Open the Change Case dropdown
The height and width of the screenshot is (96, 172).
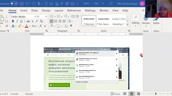(x=34, y=26)
